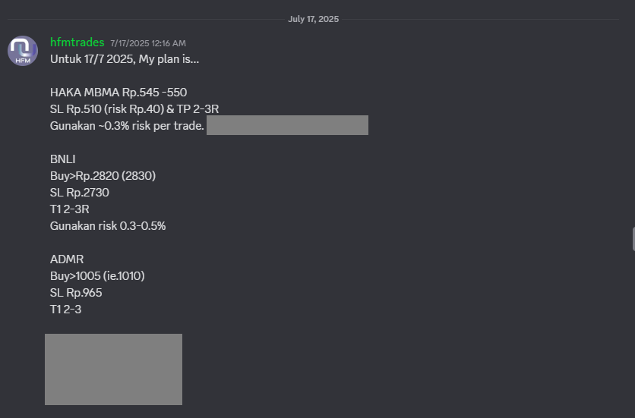Viewport: 635px width, 418px height.
Task: Click the 'Gunakan risk 0.3-0.5%' line
Action: pos(108,226)
